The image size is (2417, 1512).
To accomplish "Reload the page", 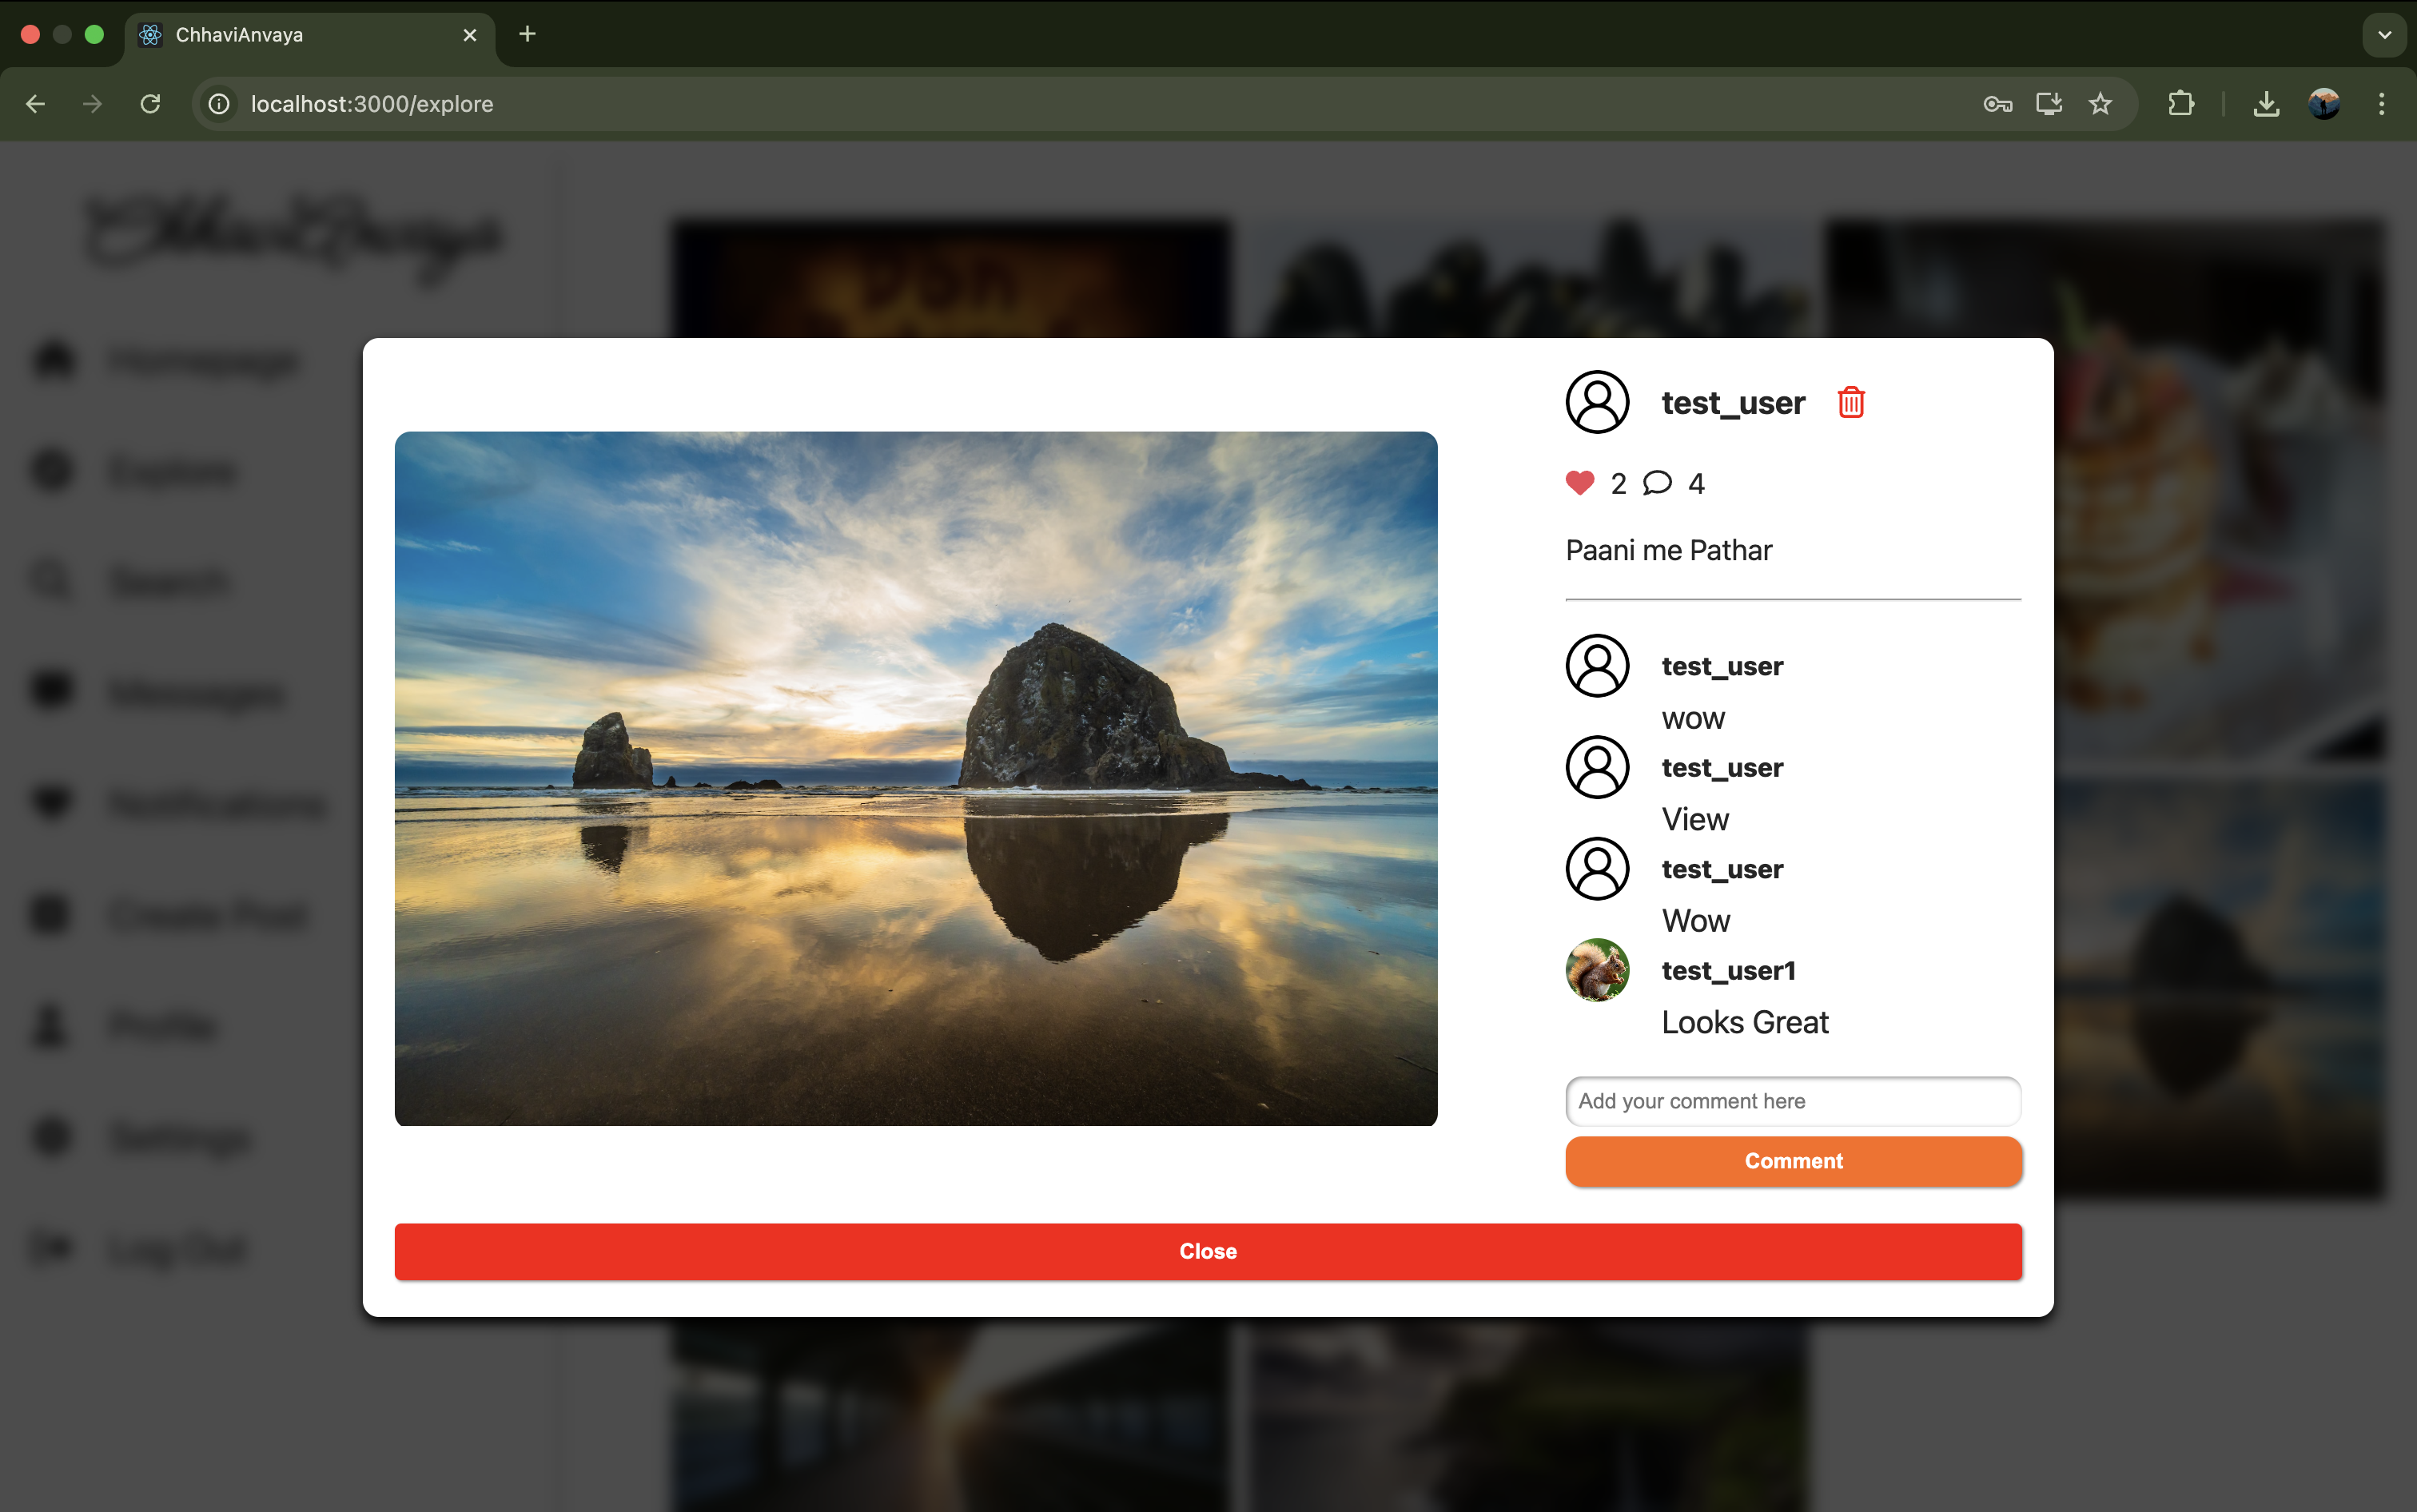I will (x=150, y=104).
